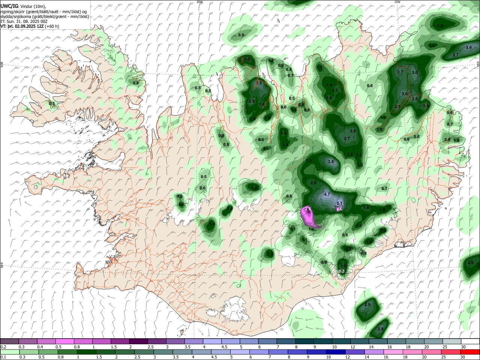Click the 4.7 precipitation value

pyautogui.click(x=327, y=194)
